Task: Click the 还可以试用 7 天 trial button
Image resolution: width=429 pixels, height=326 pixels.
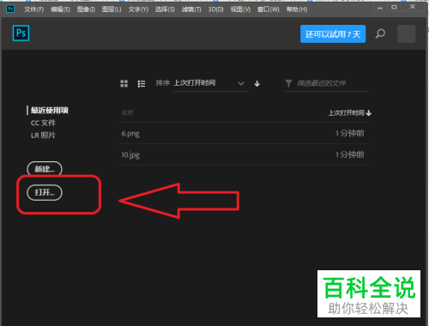Action: [x=333, y=33]
